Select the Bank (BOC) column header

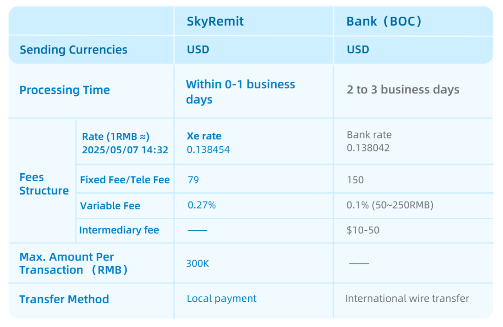click(x=384, y=21)
